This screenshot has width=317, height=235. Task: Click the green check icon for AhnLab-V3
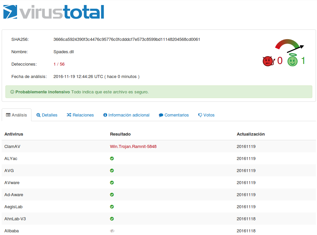tap(112, 219)
